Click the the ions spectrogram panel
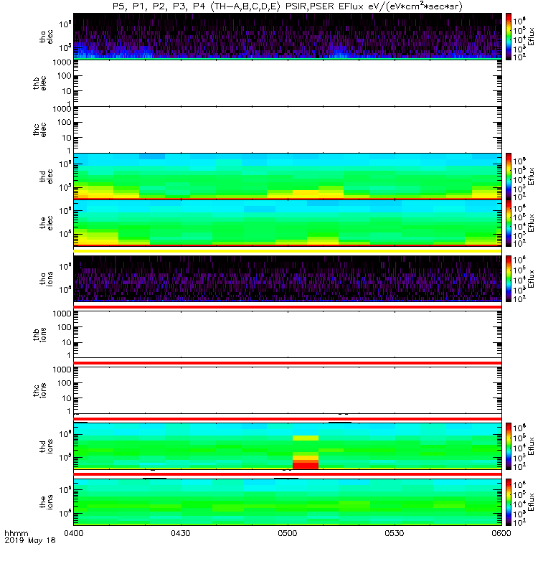538x574 pixels. 288,502
